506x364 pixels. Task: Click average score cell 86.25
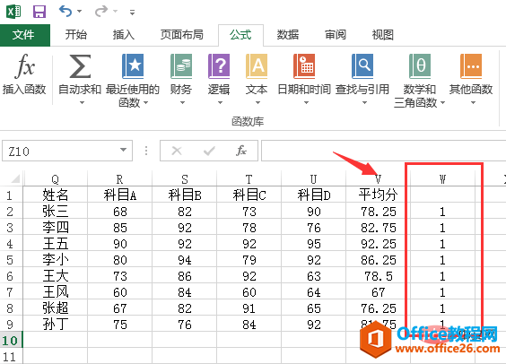click(379, 259)
